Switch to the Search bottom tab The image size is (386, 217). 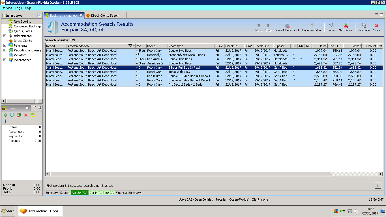pos(65,193)
